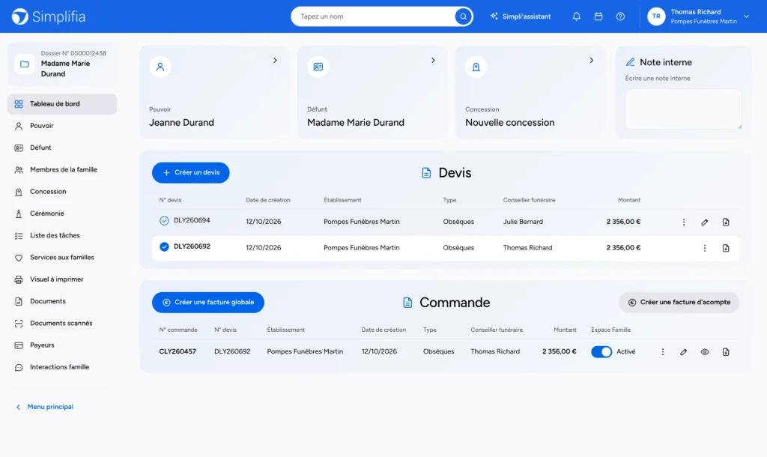
Task: Open three-dot menu for order CLY260457
Action: pos(663,352)
